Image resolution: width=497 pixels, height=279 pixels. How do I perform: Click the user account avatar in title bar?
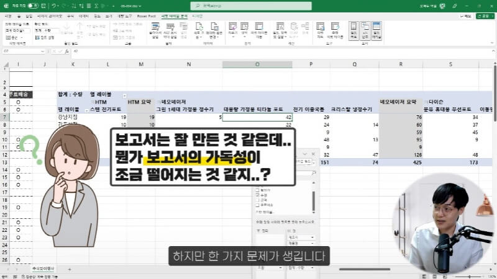pyautogui.click(x=442, y=6)
